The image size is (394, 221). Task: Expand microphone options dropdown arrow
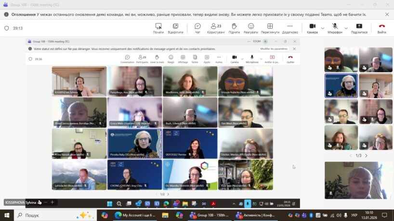[x=345, y=27]
